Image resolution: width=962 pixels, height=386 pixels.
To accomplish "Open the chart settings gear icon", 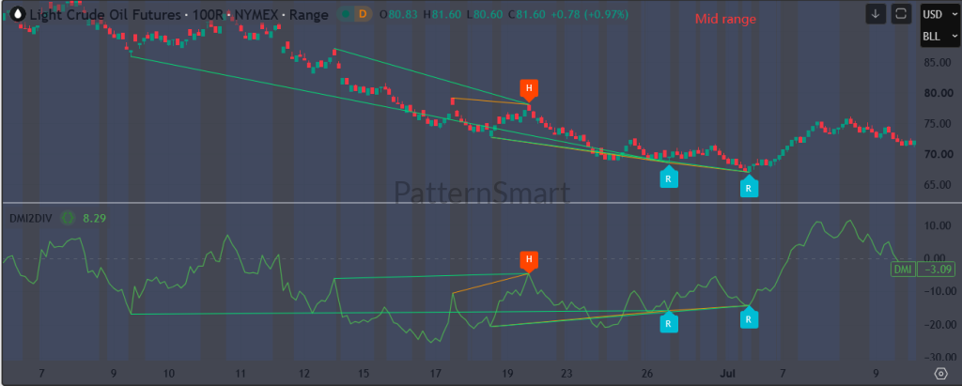I will [x=939, y=373].
